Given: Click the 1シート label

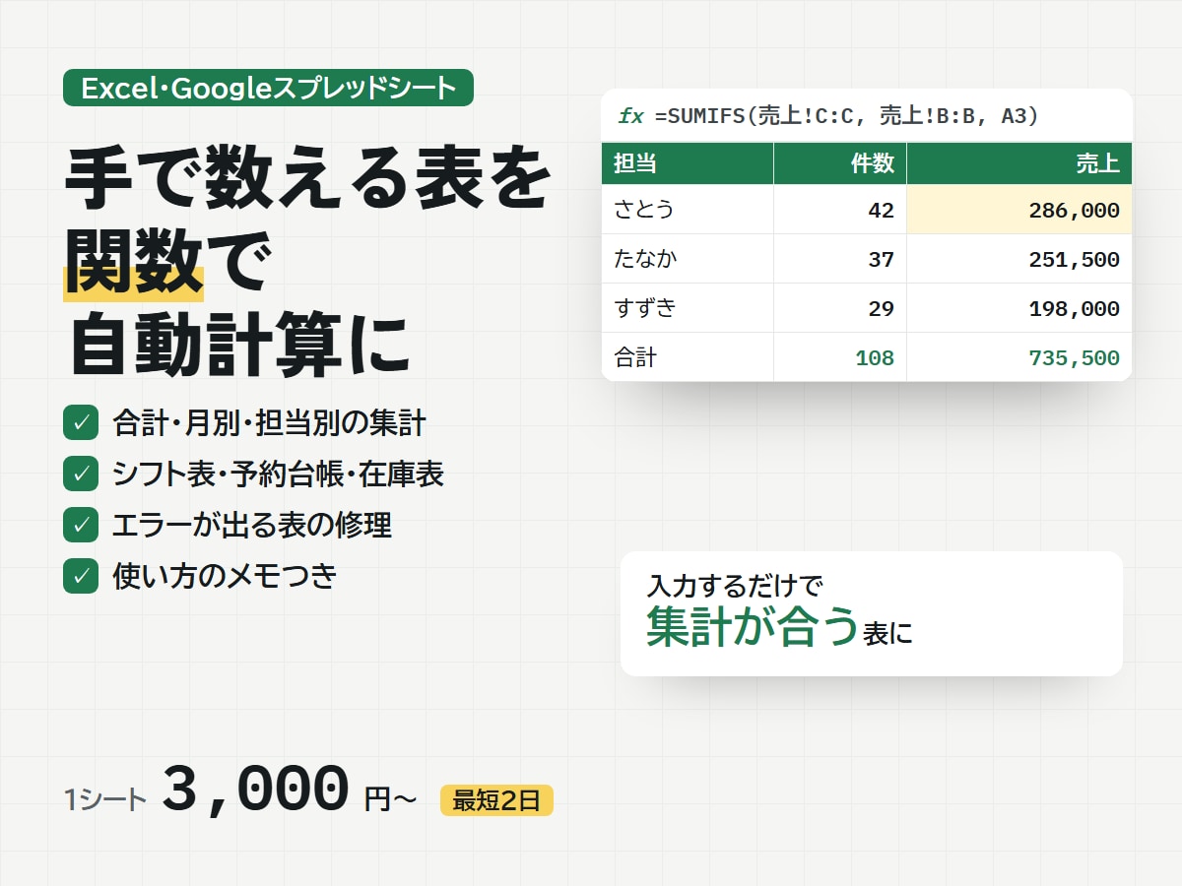Looking at the screenshot, I should pos(105,800).
